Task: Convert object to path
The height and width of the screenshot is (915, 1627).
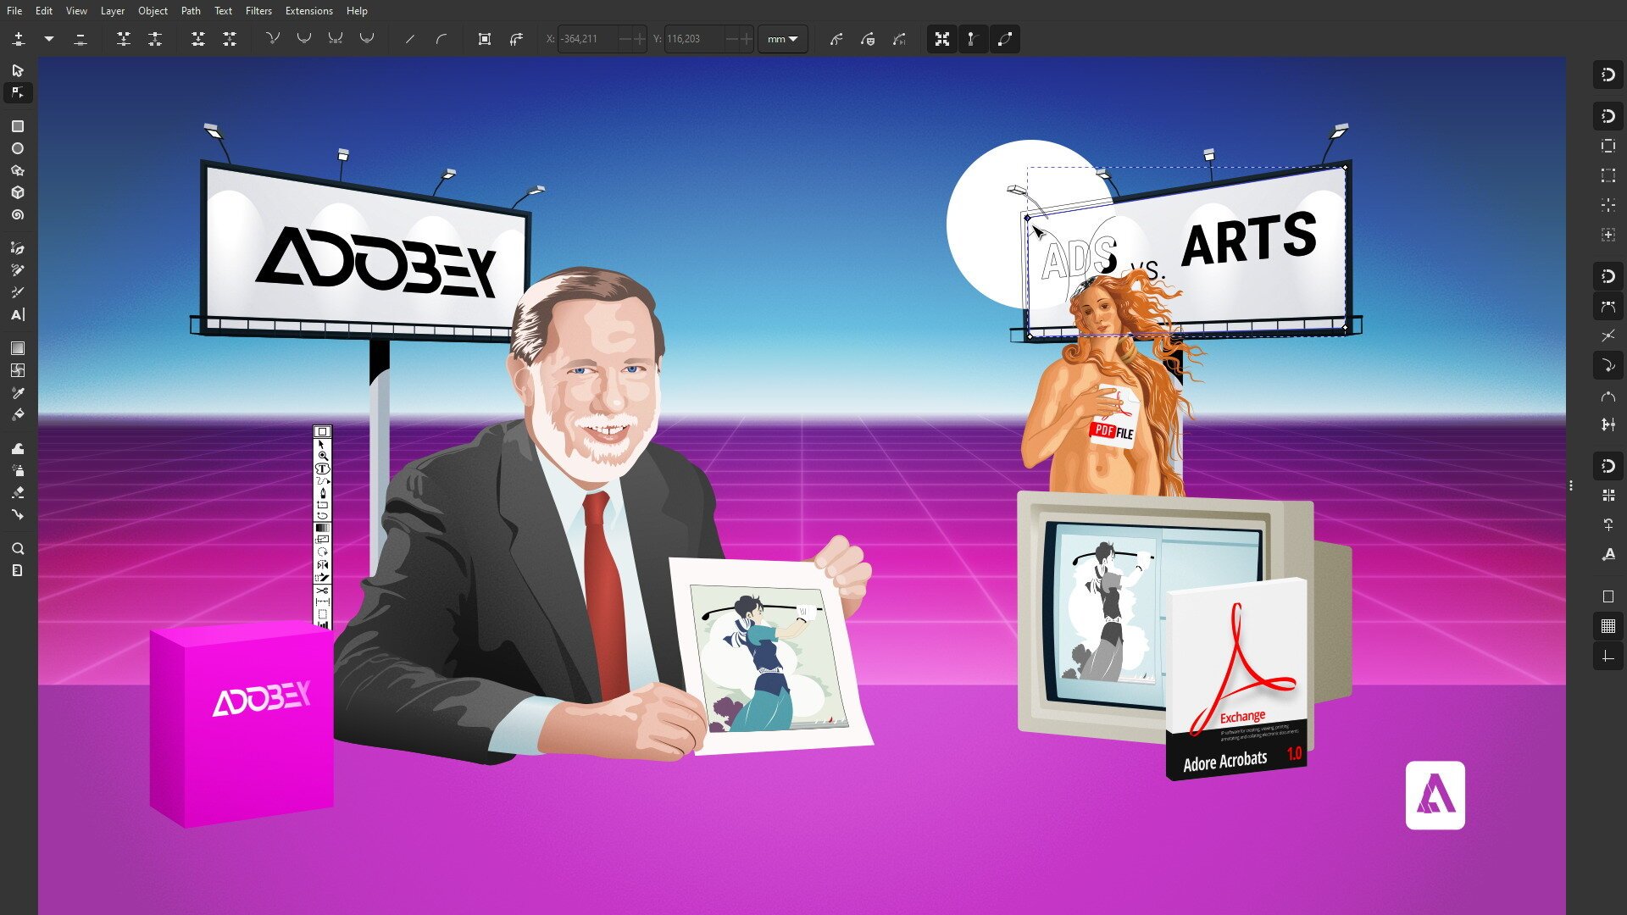Action: click(x=485, y=39)
